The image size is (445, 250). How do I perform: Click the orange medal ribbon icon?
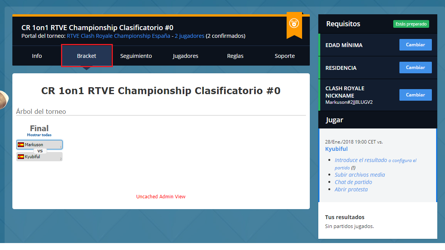[294, 25]
